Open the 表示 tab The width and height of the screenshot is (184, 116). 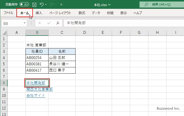pyautogui.click(x=123, y=13)
